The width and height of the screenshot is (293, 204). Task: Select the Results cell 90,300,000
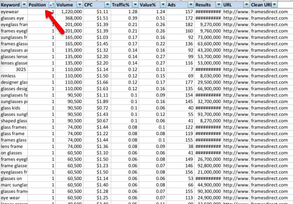click(208, 191)
